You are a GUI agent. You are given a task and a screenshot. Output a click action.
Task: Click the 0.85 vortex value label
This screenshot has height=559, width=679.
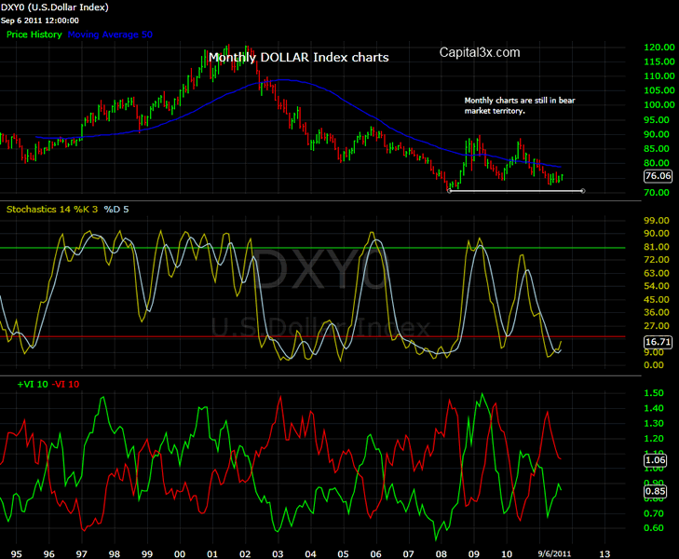pyautogui.click(x=657, y=492)
